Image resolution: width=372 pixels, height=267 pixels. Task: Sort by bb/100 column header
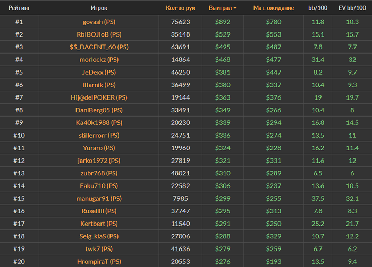coord(318,8)
